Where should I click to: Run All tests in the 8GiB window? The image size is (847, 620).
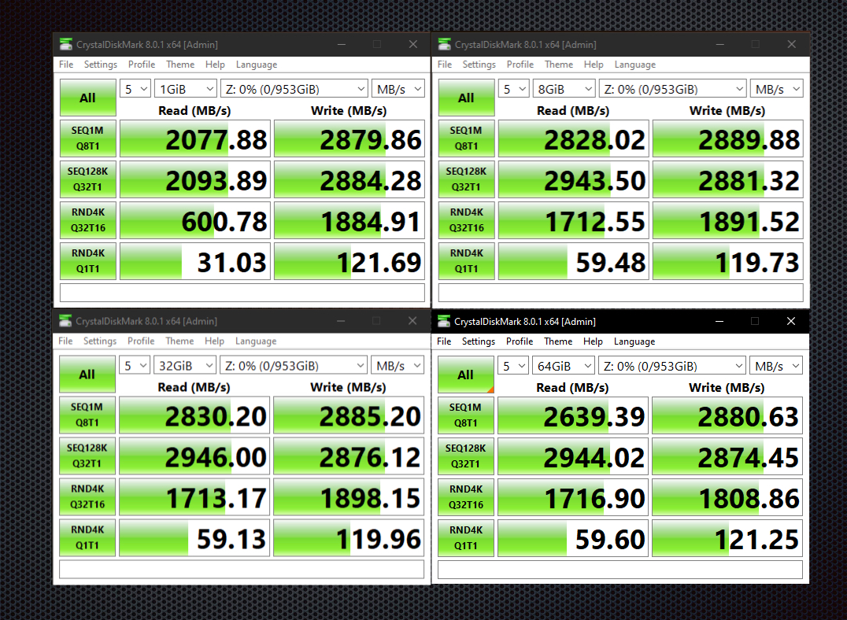coord(466,98)
